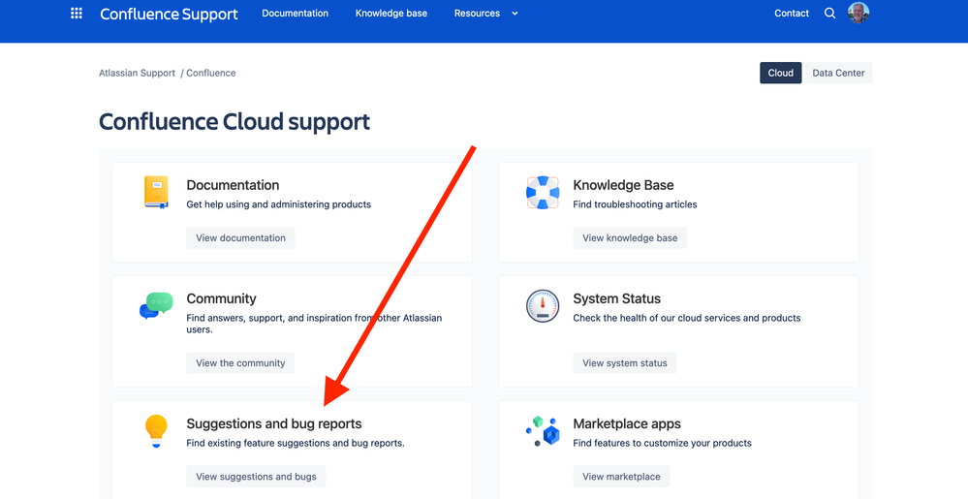Click the Documentation book icon
The width and height of the screenshot is (968, 499).
click(156, 192)
